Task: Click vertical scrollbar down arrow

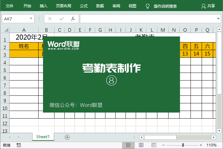Action: (219, 131)
